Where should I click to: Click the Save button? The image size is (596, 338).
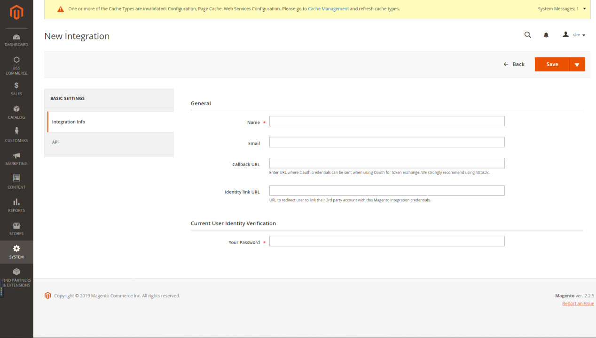pos(552,64)
